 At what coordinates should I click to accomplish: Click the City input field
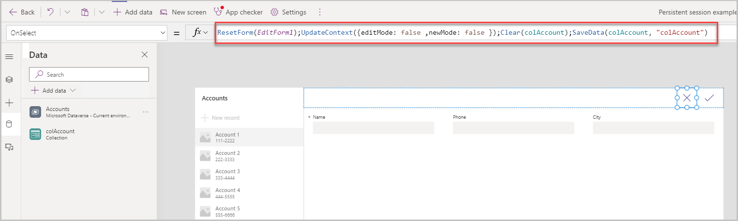tap(653, 127)
